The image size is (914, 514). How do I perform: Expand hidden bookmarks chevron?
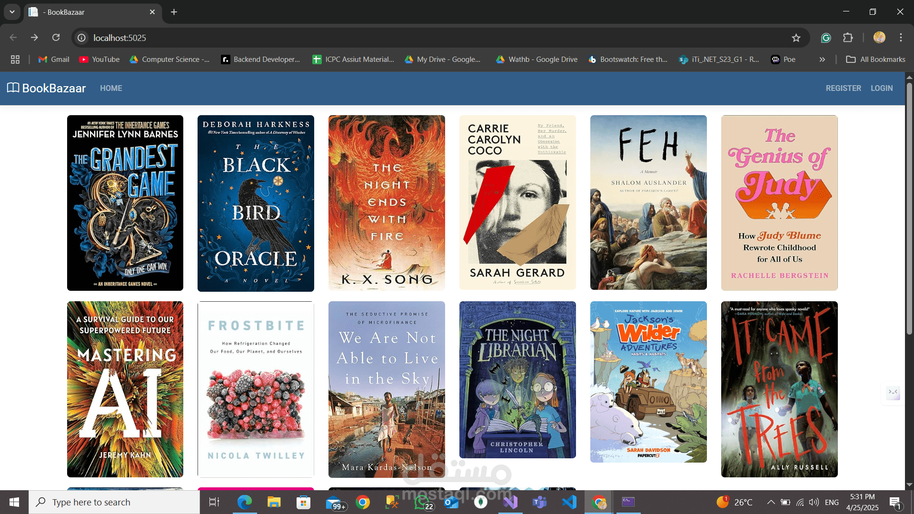[x=822, y=59]
